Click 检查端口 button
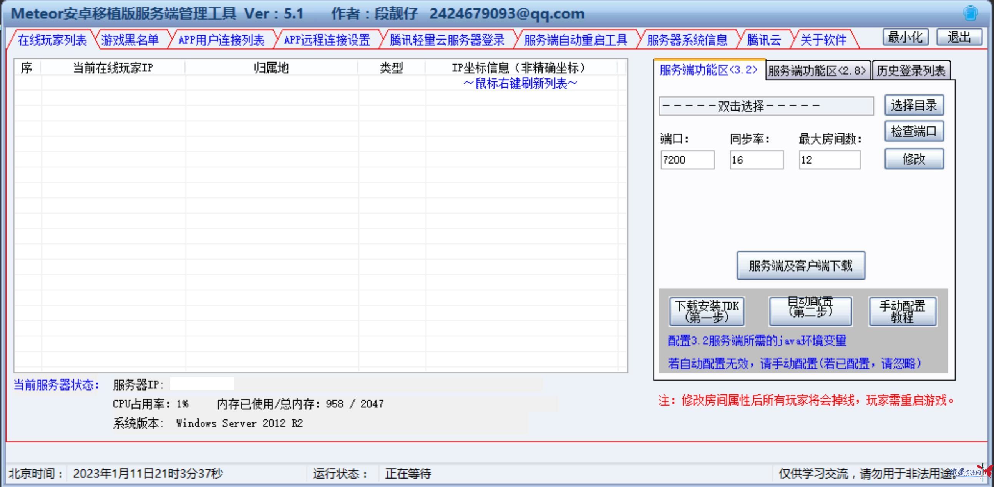 (x=914, y=131)
